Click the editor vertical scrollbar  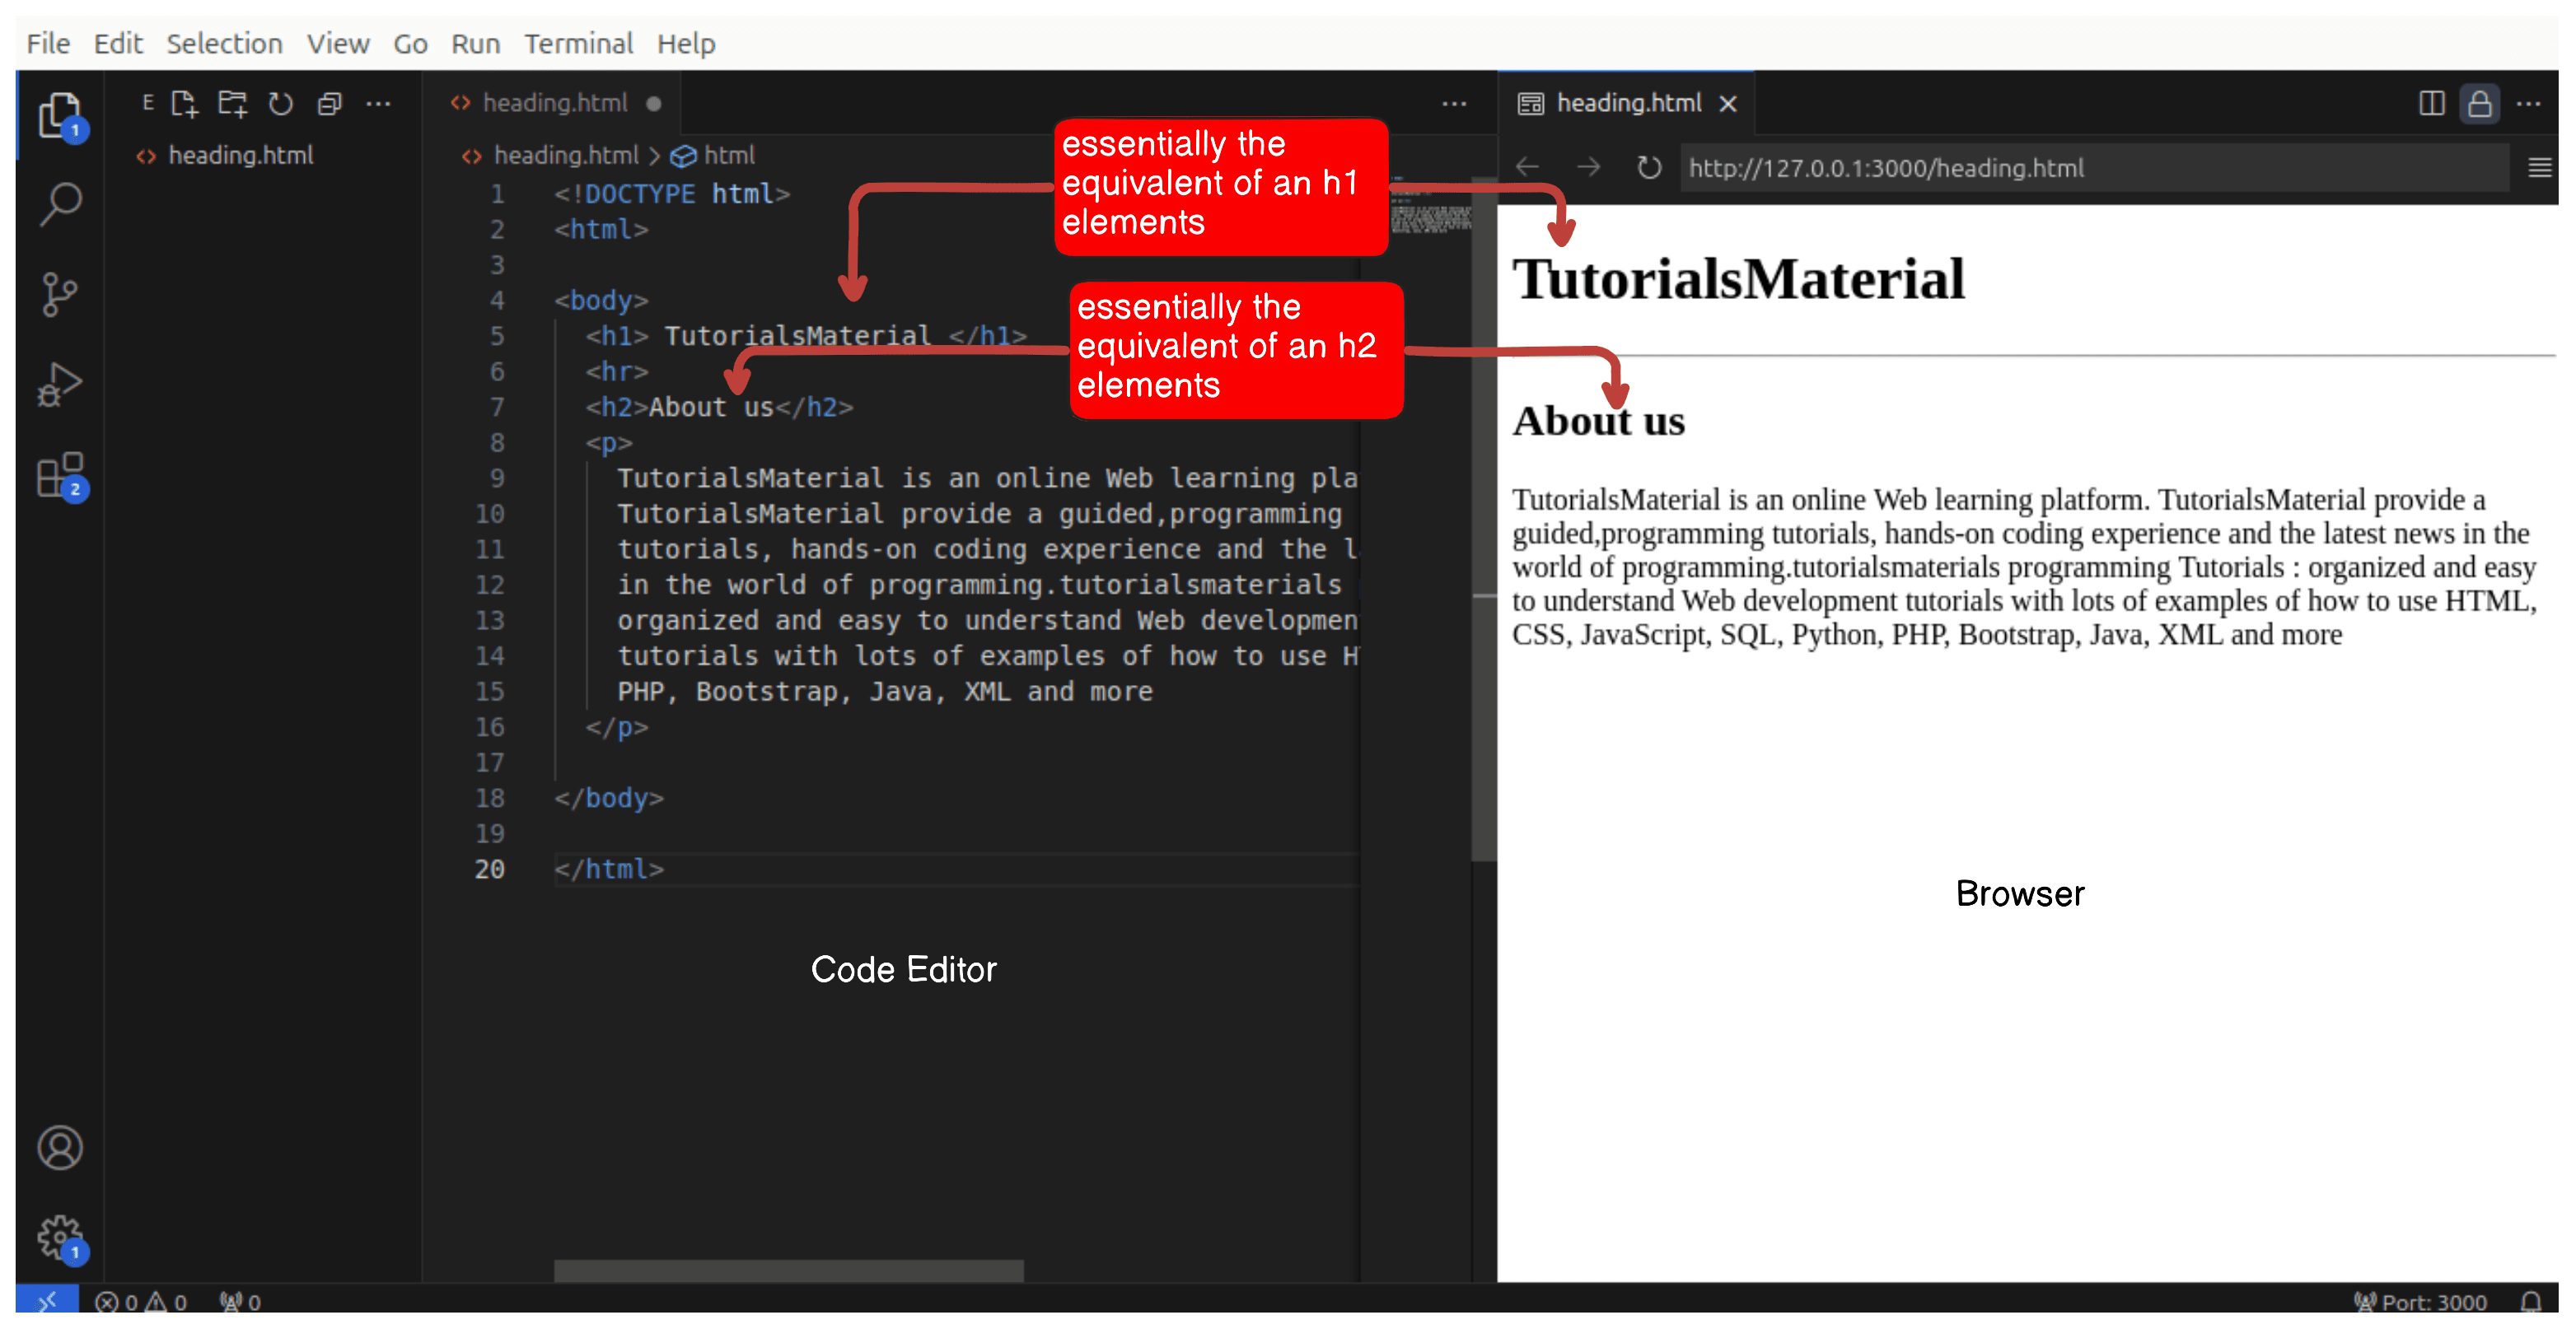click(x=1483, y=520)
